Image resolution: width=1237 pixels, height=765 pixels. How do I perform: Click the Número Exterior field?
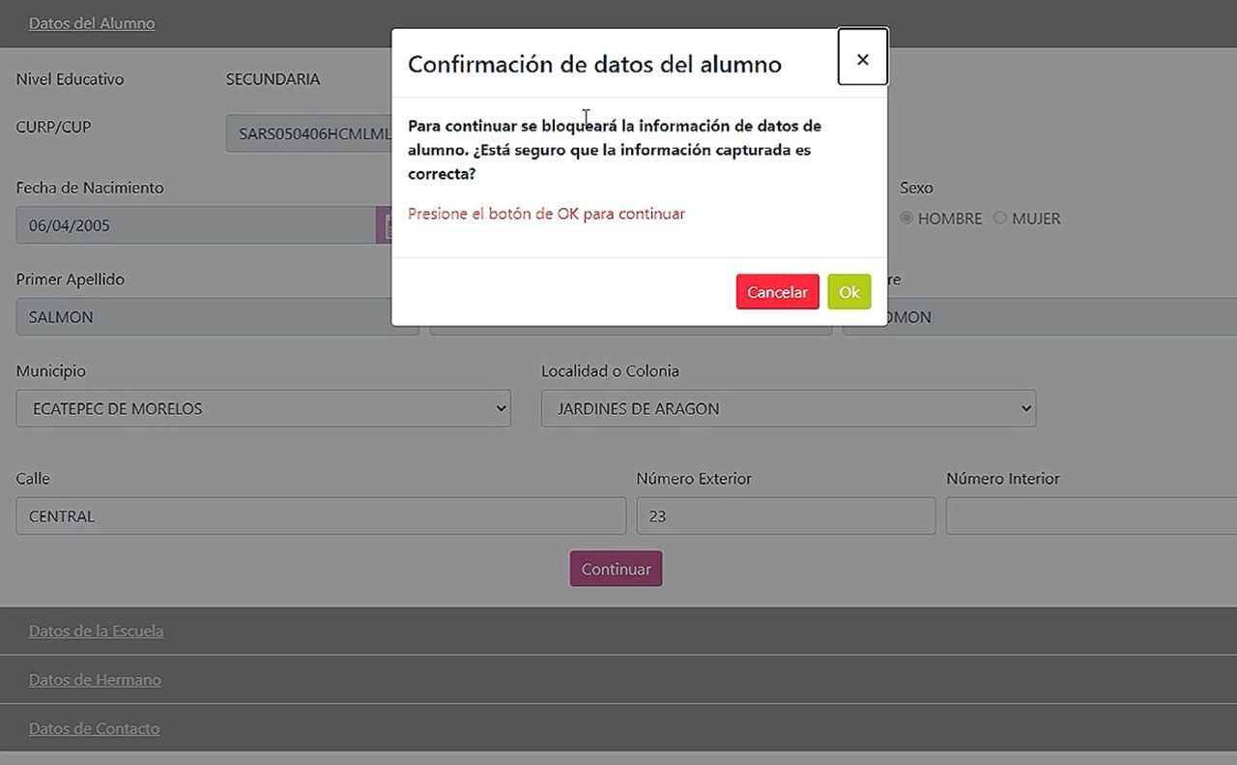pyautogui.click(x=785, y=516)
